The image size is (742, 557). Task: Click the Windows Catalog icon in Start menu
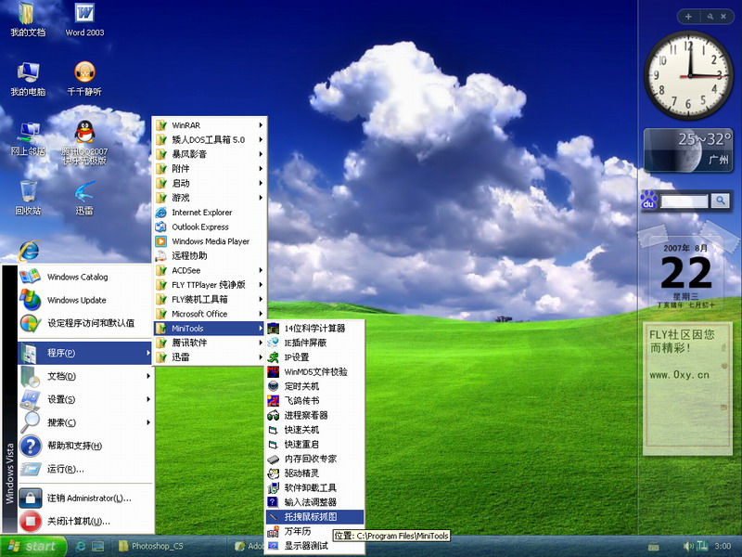tap(30, 277)
